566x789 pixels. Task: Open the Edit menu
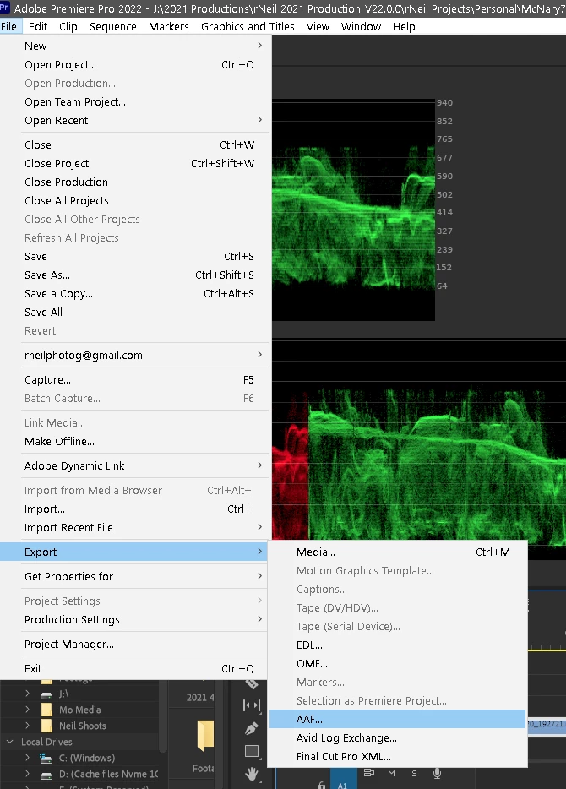(x=38, y=27)
